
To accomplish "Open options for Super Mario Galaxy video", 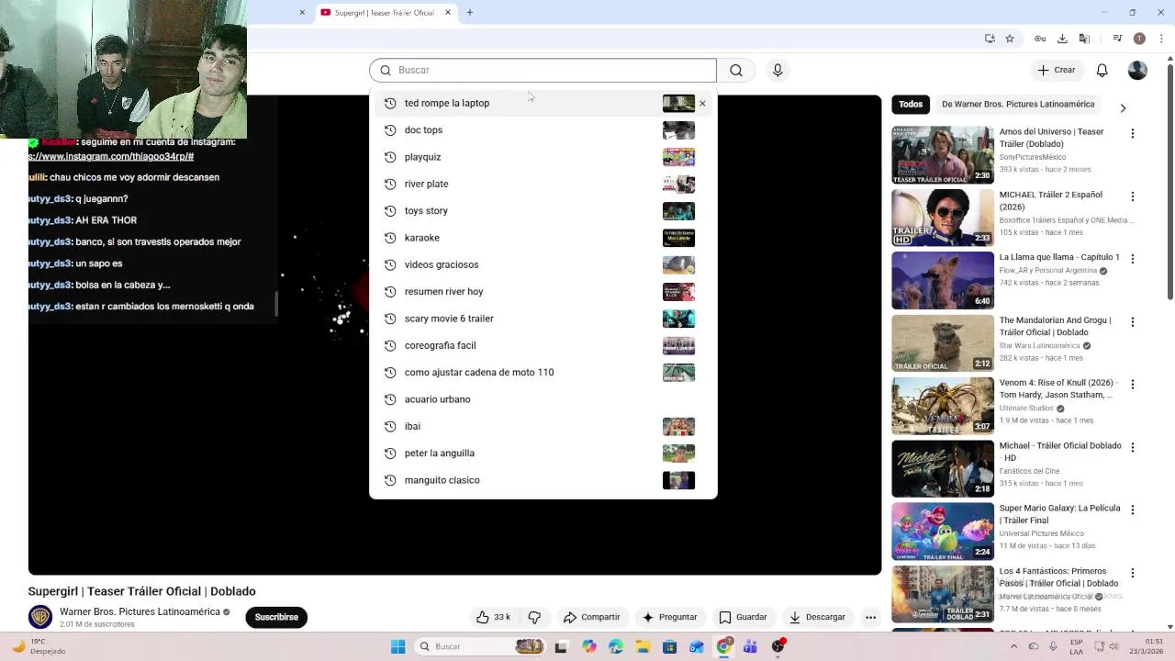I will 1132,510.
